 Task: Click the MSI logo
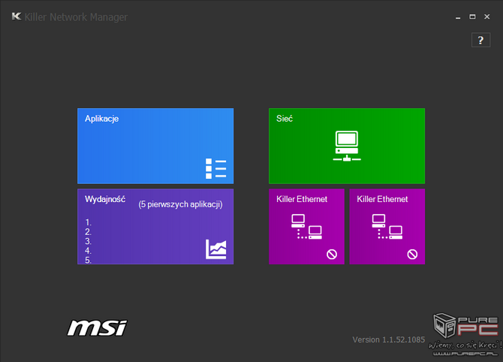[x=97, y=328]
